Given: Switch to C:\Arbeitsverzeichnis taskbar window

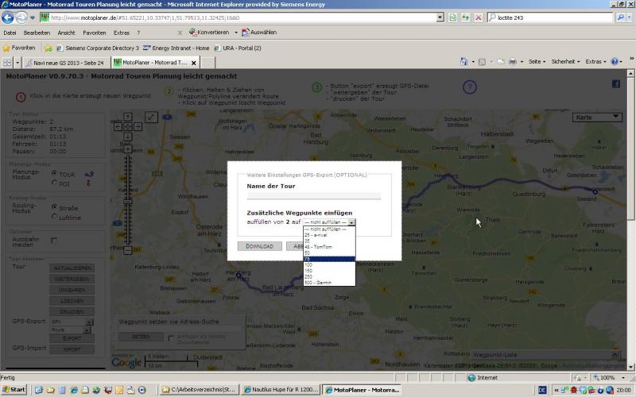Looking at the screenshot, I should click(200, 390).
